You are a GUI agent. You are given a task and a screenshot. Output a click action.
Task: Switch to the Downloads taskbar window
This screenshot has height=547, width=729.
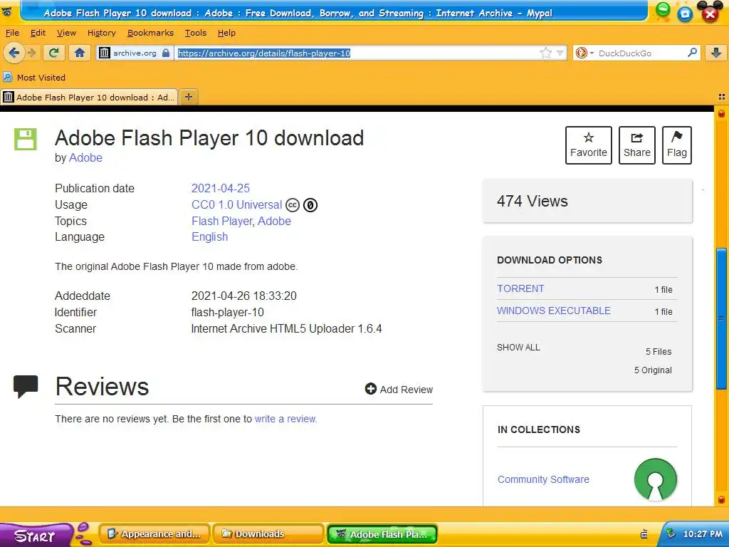[268, 534]
